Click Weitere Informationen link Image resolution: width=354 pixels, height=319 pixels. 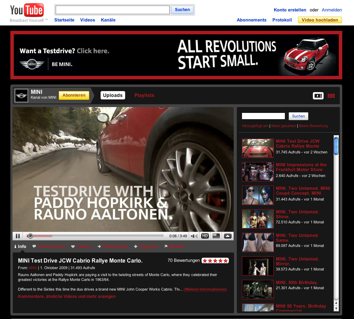(x=205, y=289)
